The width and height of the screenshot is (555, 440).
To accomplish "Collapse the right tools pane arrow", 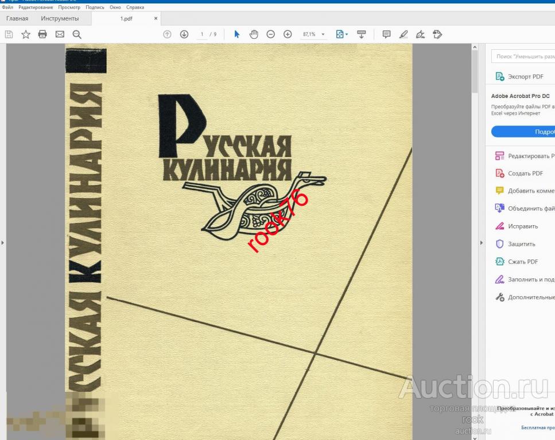I will [482, 243].
